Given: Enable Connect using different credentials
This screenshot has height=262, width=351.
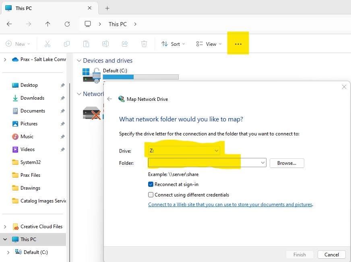Looking at the screenshot, I should pos(151,195).
